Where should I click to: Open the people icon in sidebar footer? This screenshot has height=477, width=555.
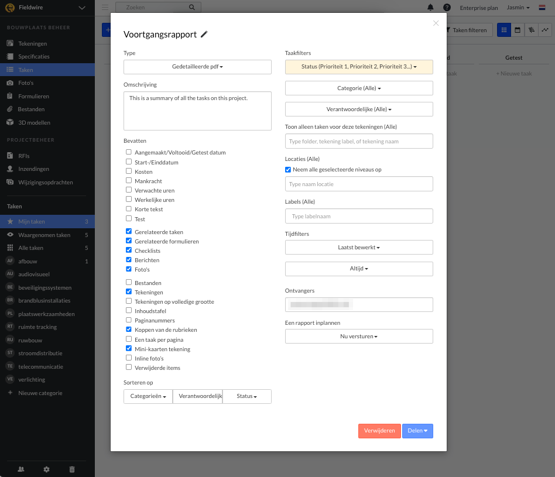(22, 469)
